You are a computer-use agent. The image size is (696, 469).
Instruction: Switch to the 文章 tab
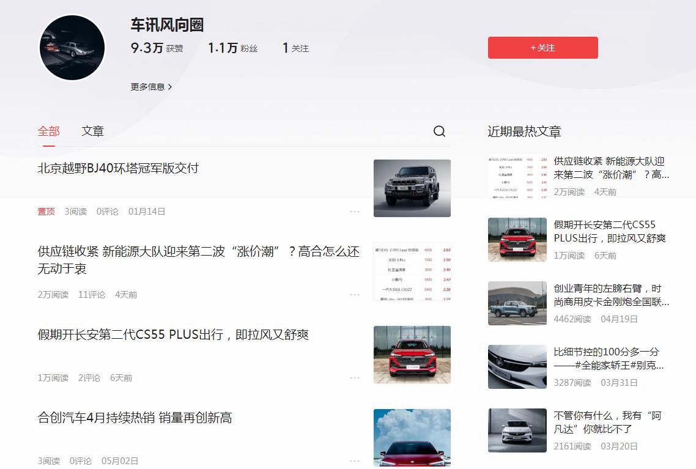(92, 131)
